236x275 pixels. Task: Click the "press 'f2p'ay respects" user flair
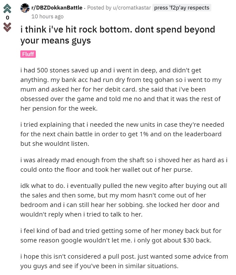point(182,7)
